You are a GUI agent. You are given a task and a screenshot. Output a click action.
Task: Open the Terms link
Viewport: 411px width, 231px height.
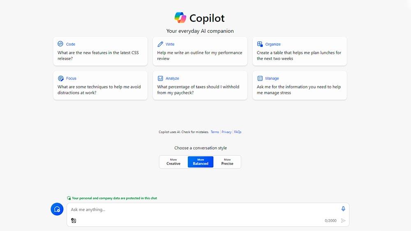coord(215,132)
